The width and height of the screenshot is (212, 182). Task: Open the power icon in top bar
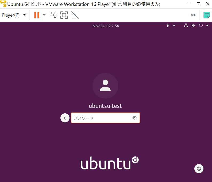coord(201,25)
